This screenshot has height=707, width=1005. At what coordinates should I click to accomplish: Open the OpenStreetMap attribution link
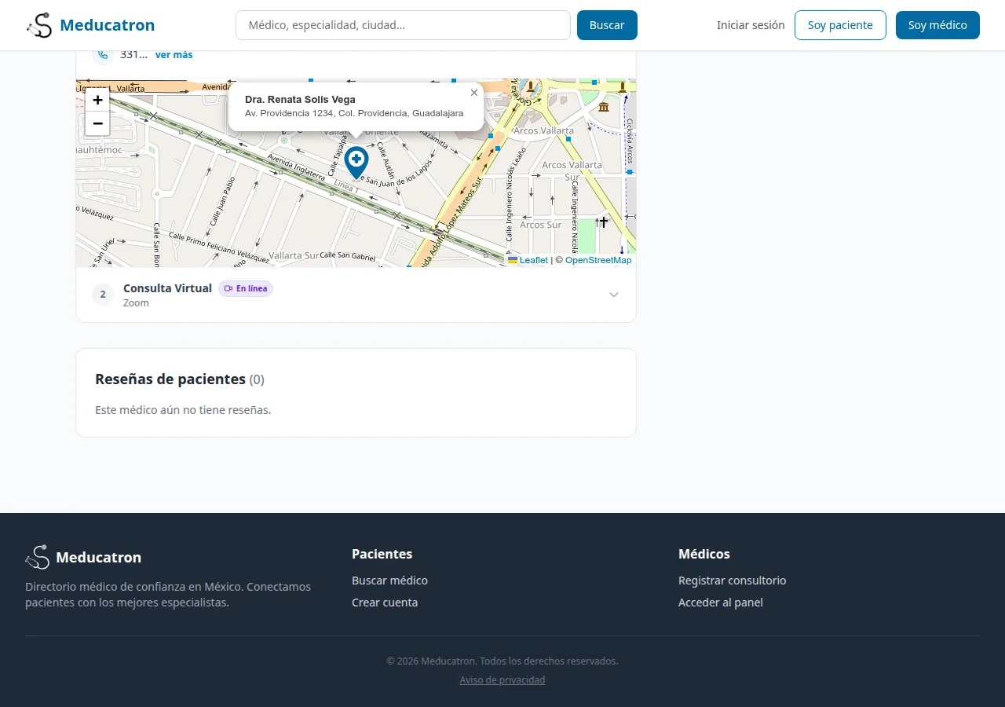598,260
